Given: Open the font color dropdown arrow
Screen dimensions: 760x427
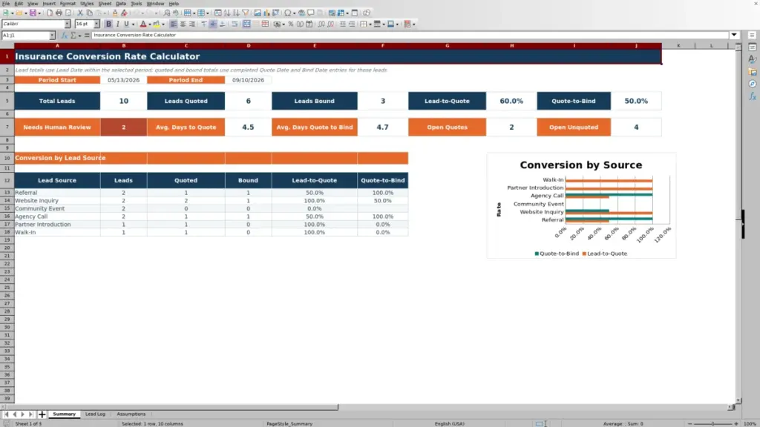Looking at the screenshot, I should [149, 24].
